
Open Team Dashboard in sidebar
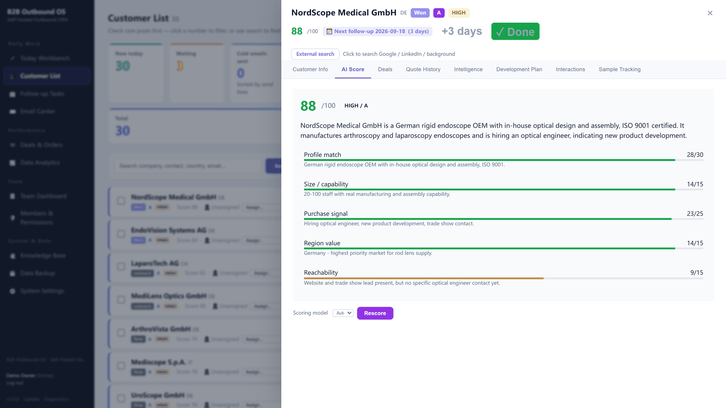pyautogui.click(x=47, y=196)
